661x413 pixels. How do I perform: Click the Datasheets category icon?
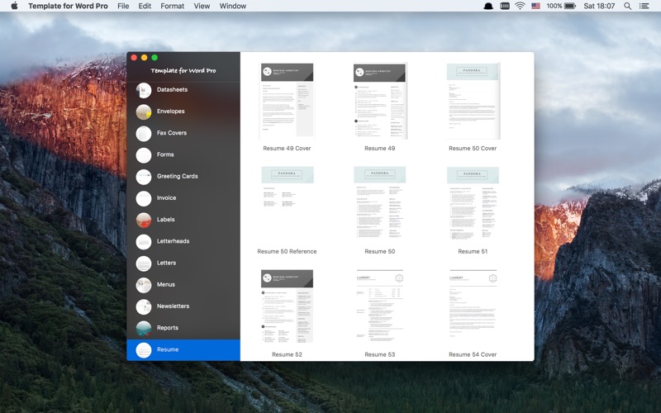144,90
